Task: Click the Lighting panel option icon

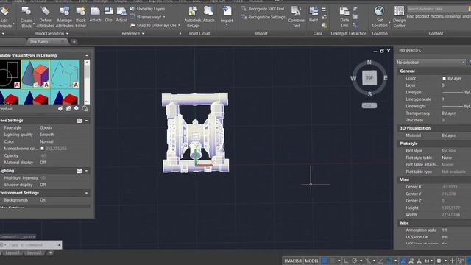Action: pyautogui.click(x=79, y=171)
